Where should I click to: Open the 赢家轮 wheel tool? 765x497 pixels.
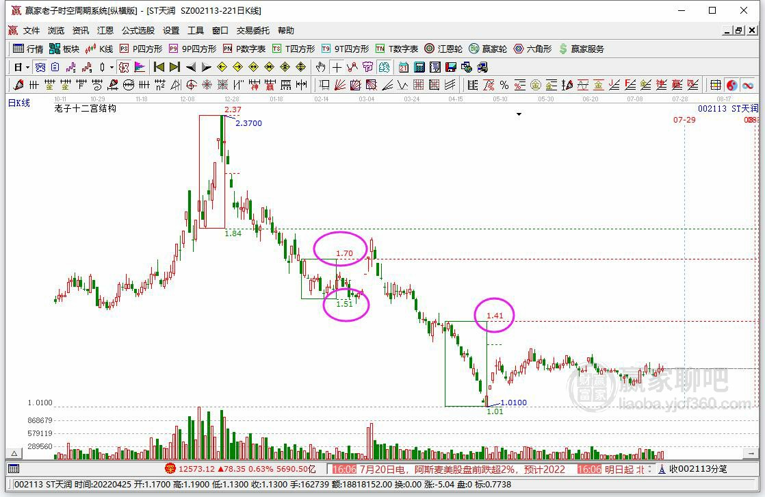point(488,49)
